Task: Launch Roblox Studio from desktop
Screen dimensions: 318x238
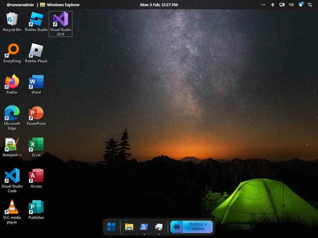Action: 36,22
